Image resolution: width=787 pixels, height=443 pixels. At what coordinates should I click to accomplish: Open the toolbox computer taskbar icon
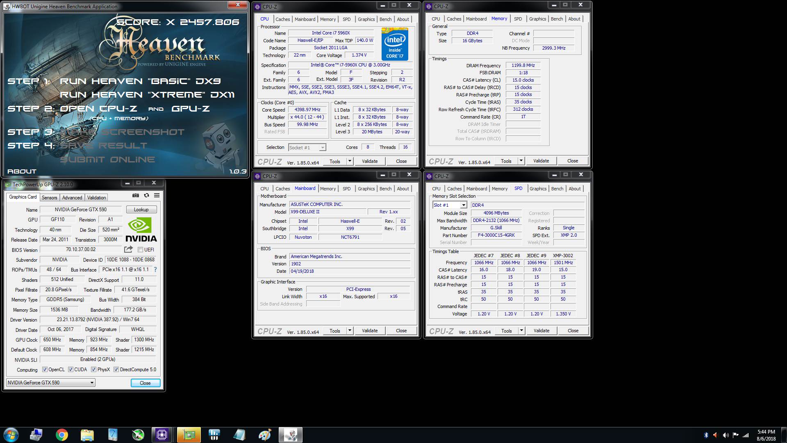(36, 435)
